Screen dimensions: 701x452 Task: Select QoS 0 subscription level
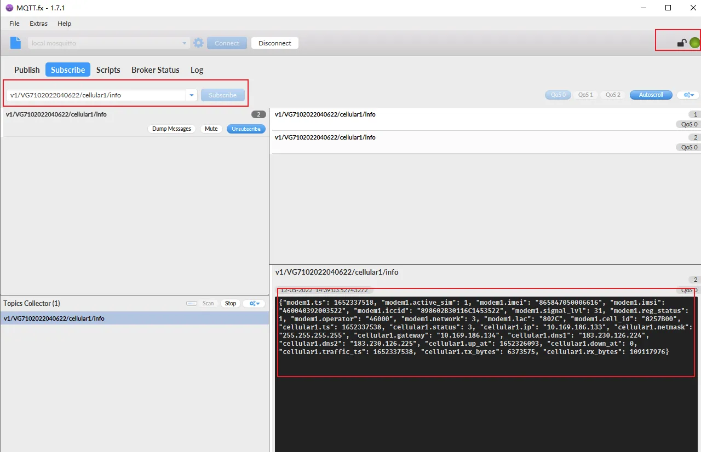pos(558,95)
